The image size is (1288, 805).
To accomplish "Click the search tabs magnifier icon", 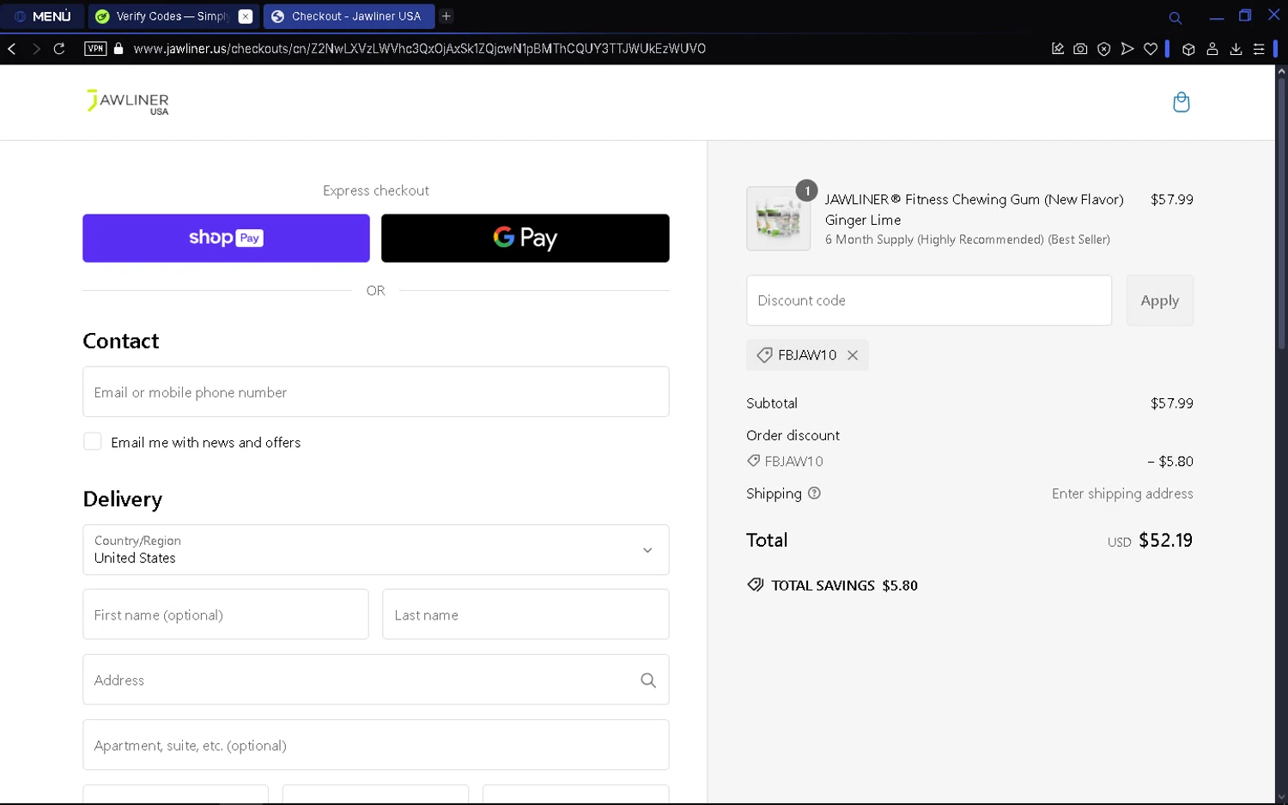I will click(1176, 17).
